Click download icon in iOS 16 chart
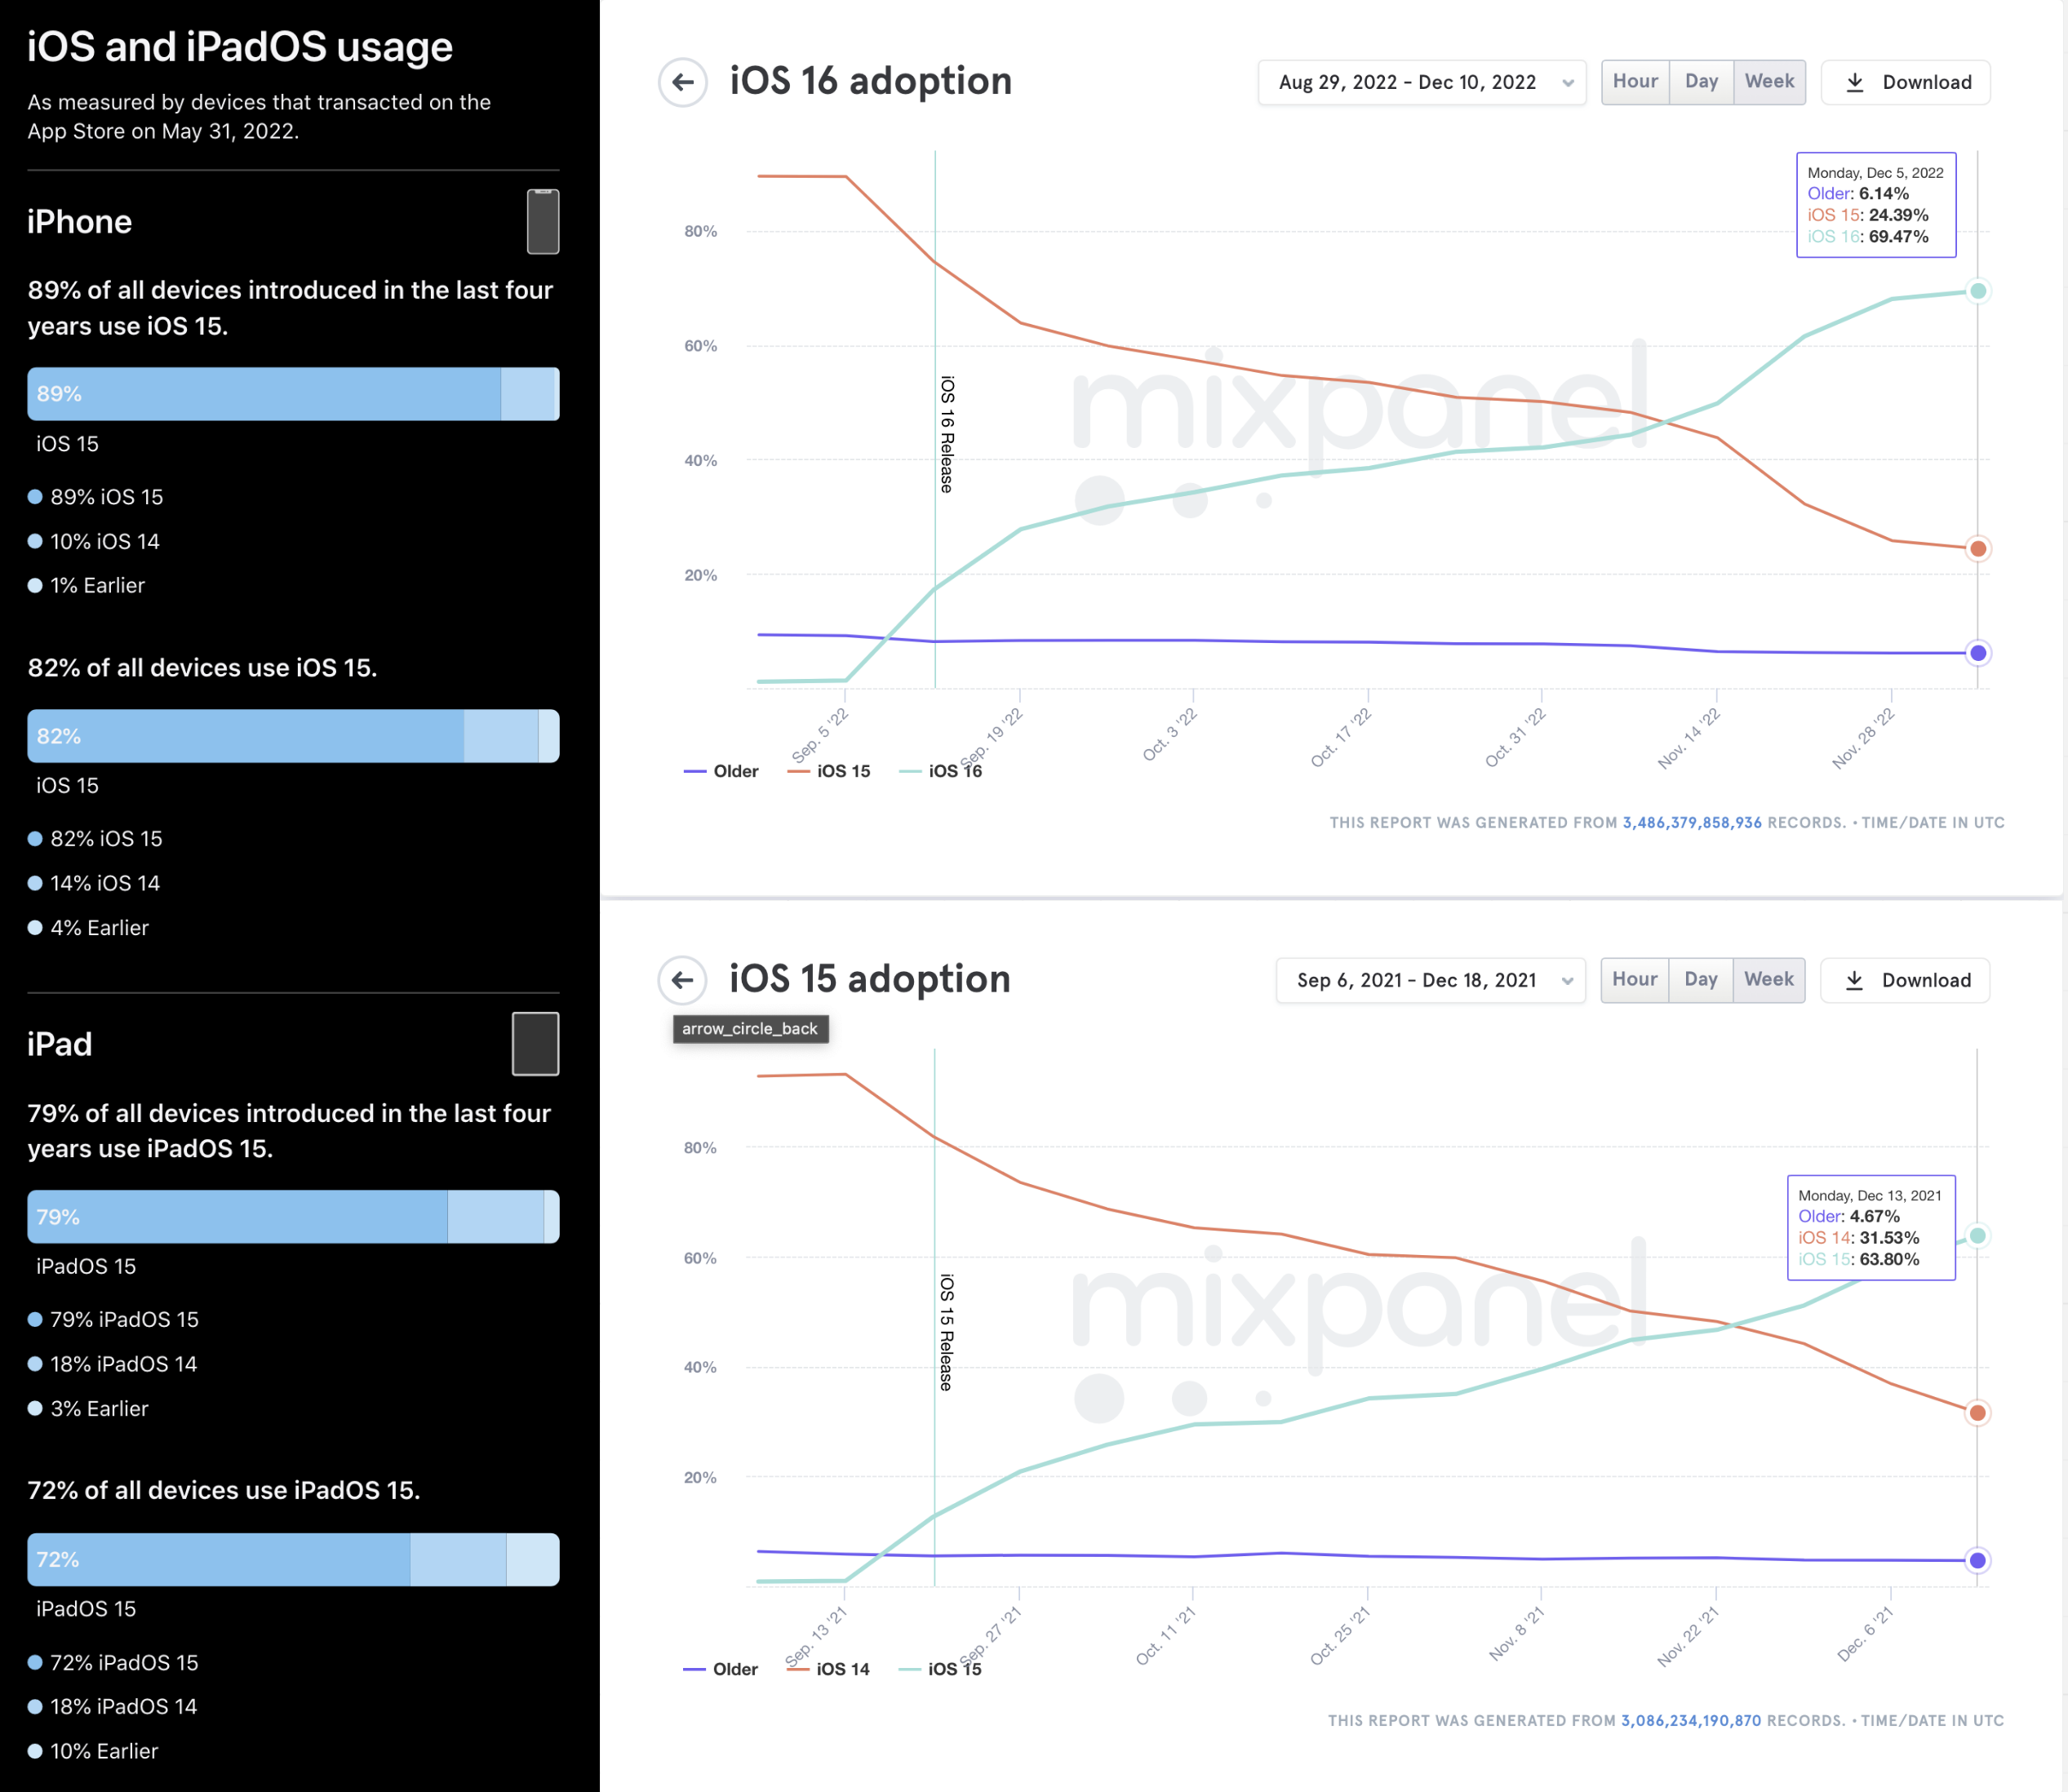 [x=1855, y=82]
